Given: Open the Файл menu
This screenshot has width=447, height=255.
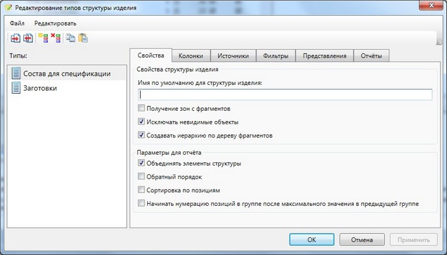Looking at the screenshot, I should coord(17,23).
